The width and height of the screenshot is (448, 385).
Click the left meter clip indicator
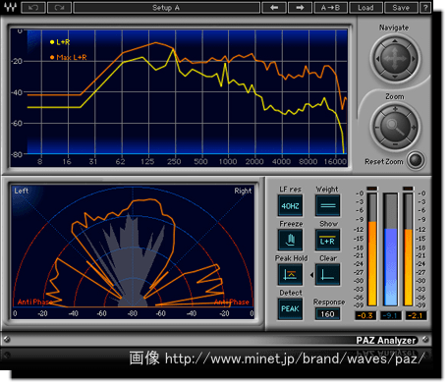[372, 189]
